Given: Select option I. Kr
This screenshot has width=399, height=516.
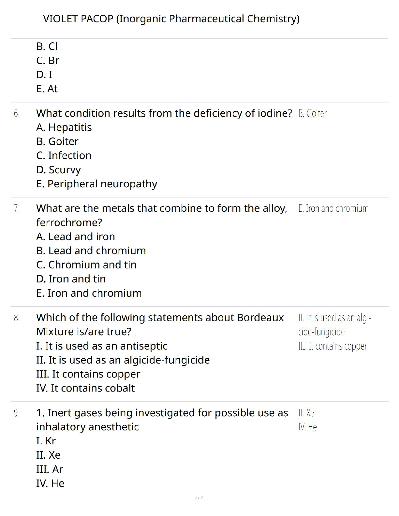Looking at the screenshot, I should (x=46, y=441).
